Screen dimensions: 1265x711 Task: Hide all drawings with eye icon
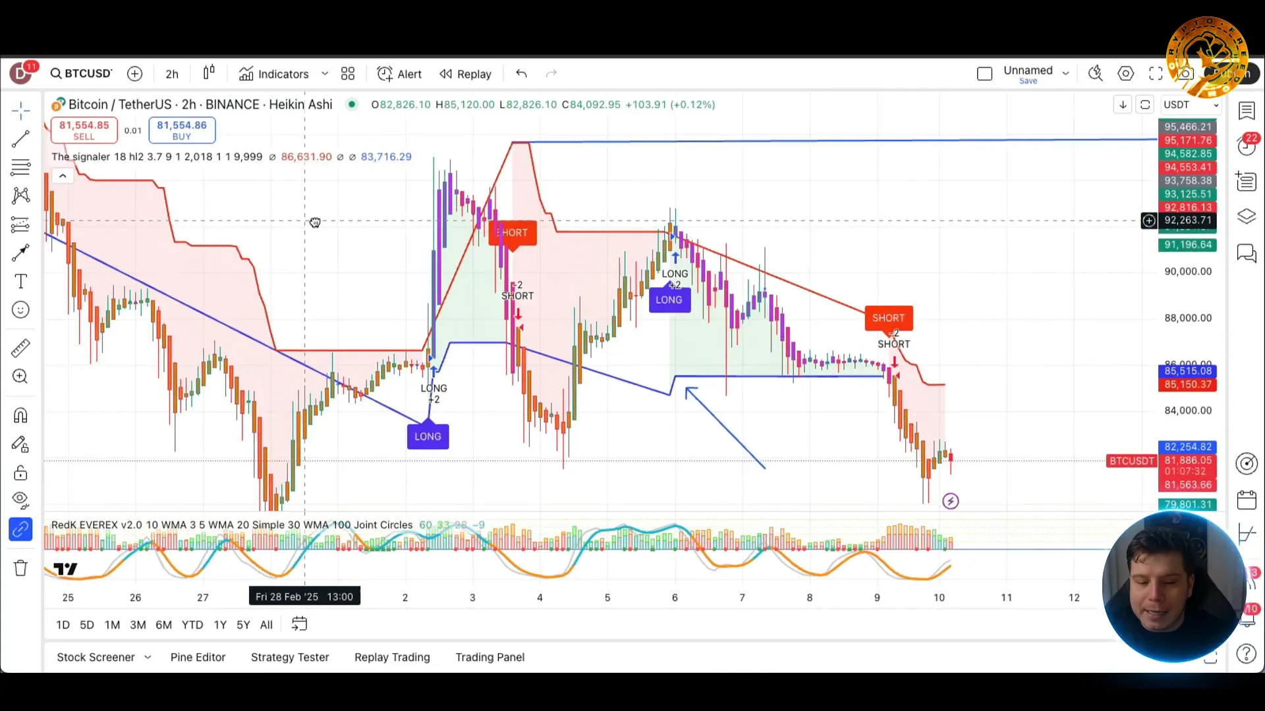[x=20, y=501]
